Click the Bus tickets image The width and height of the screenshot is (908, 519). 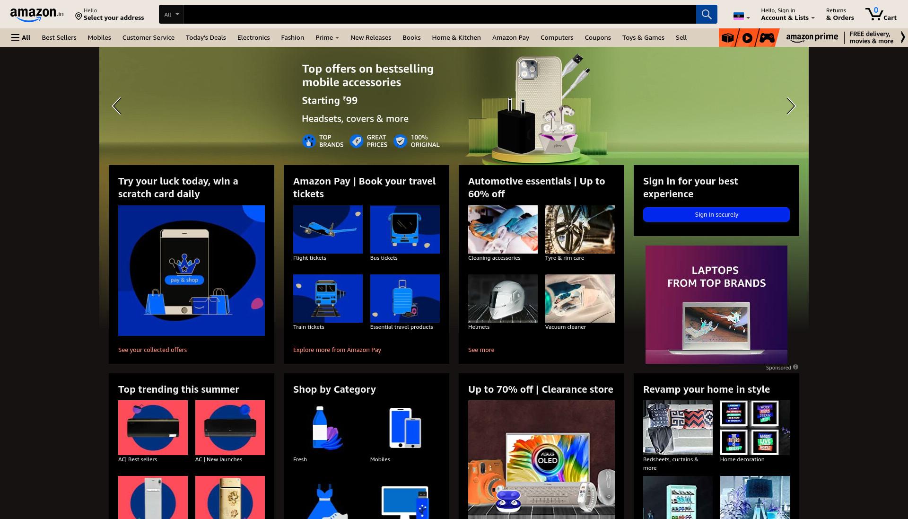coord(405,229)
